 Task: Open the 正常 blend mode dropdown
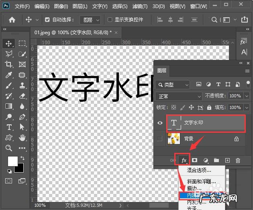(x=179, y=97)
